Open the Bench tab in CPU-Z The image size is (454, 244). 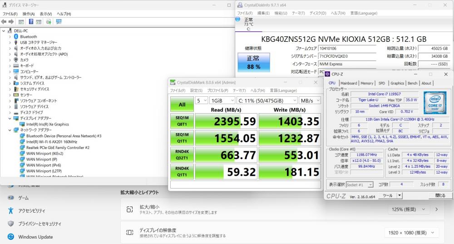[x=412, y=83]
